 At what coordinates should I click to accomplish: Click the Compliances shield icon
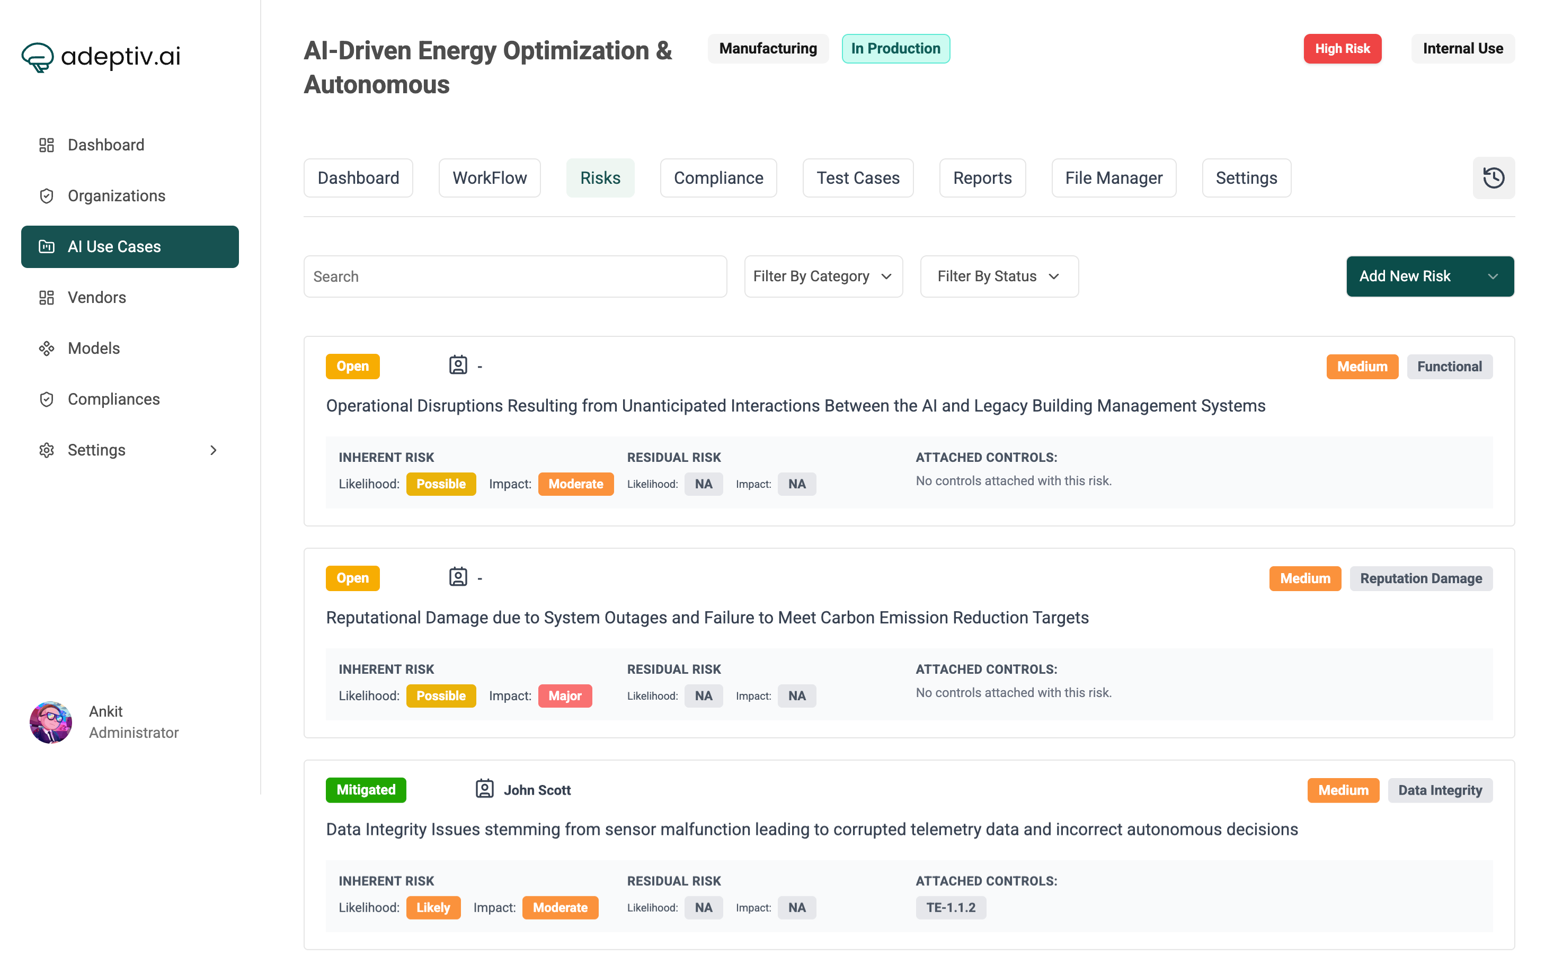tap(46, 398)
